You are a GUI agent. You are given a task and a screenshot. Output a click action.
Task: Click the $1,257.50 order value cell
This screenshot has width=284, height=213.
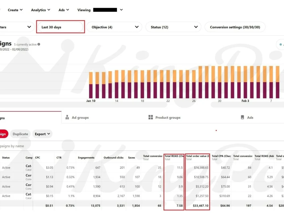point(202,196)
